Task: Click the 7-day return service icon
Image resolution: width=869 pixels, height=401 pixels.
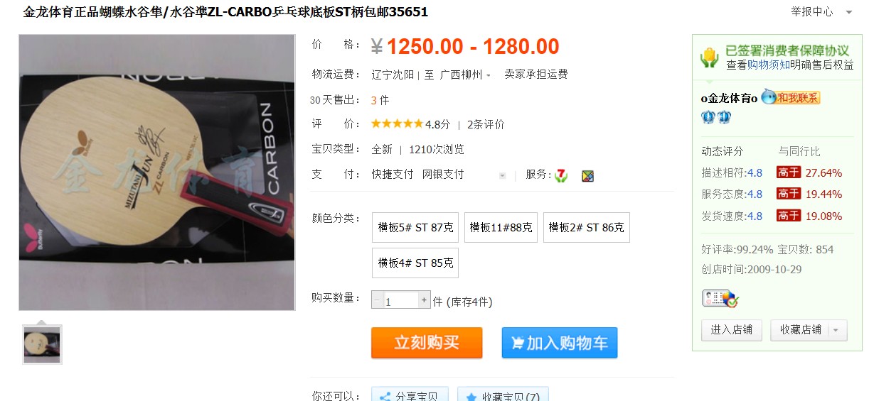Action: (561, 175)
